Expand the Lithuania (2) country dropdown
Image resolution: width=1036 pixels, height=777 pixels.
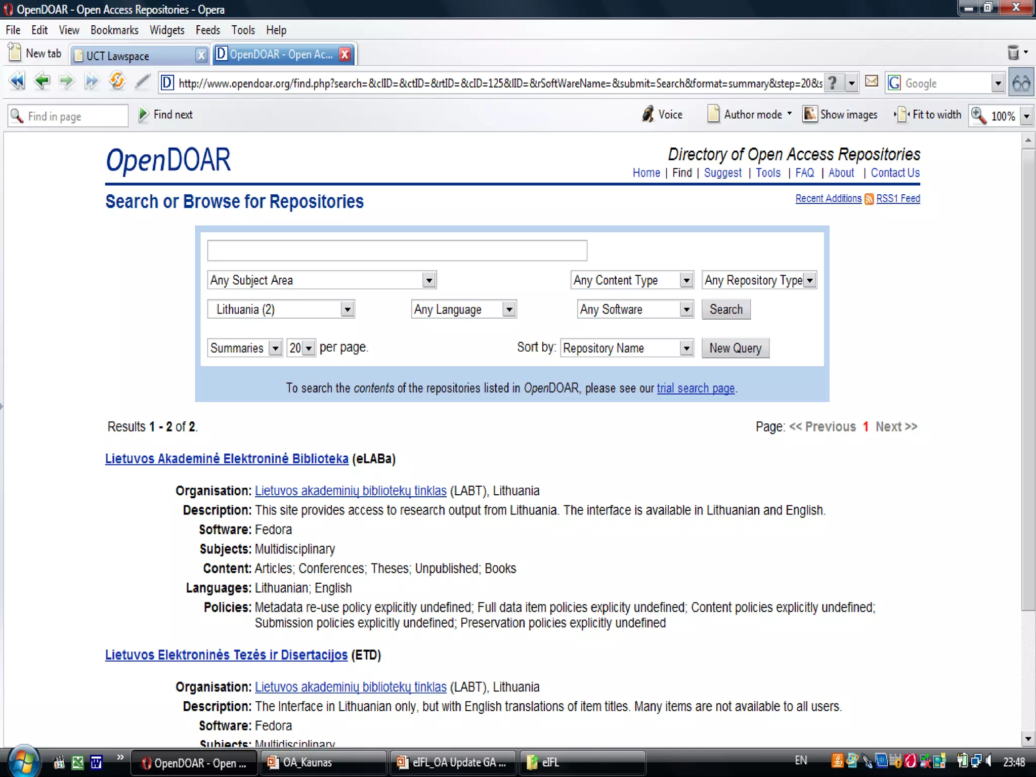[281, 309]
